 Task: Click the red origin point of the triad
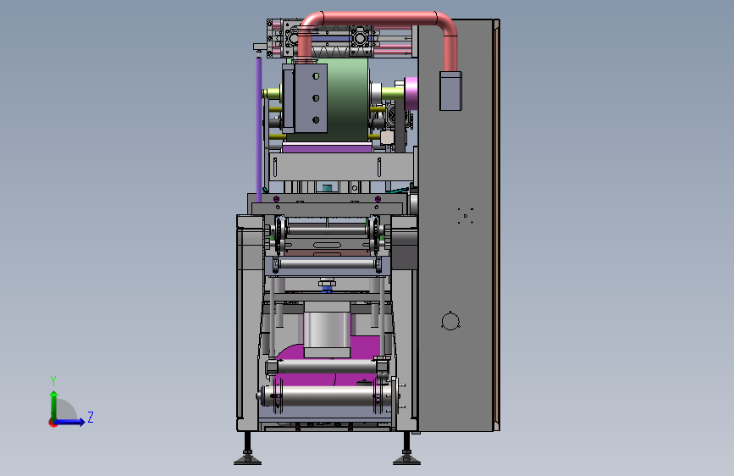coord(52,423)
